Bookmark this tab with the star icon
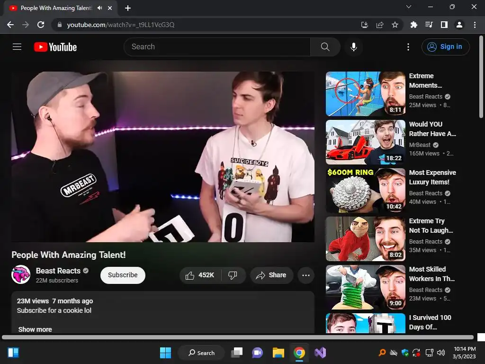 [x=395, y=25]
